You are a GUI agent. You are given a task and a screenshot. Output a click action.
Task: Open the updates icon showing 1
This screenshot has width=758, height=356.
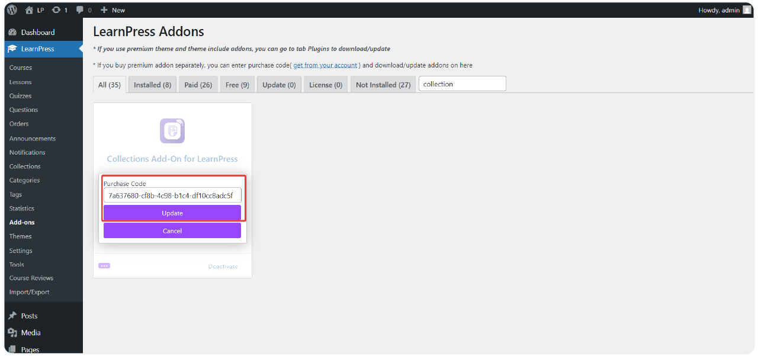(x=56, y=10)
